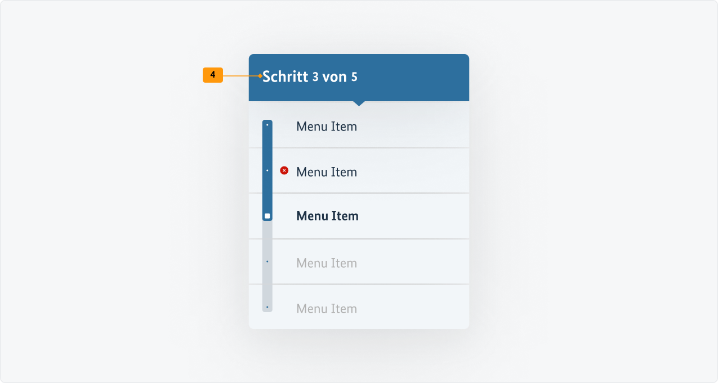Image resolution: width=718 pixels, height=383 pixels.
Task: Select the bold active Menu Item
Action: (x=327, y=215)
